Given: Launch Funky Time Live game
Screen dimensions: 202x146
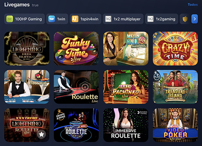Looking at the screenshot, I should pos(76,49).
